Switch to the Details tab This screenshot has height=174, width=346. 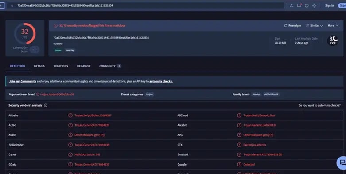coord(39,66)
